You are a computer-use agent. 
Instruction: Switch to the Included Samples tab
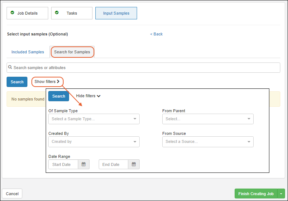pyautogui.click(x=28, y=52)
